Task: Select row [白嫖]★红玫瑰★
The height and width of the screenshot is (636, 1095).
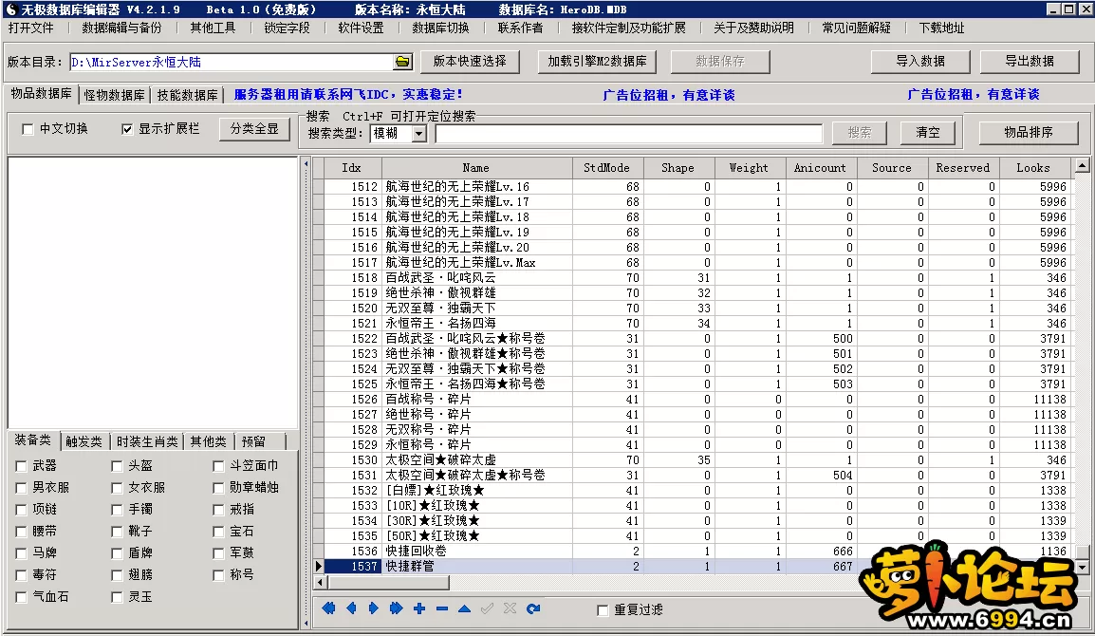Action: (x=692, y=491)
